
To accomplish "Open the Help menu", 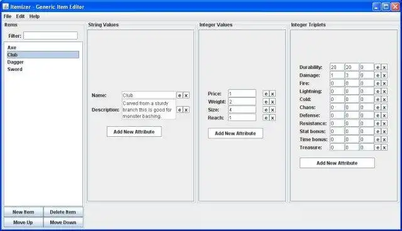I will [x=35, y=16].
